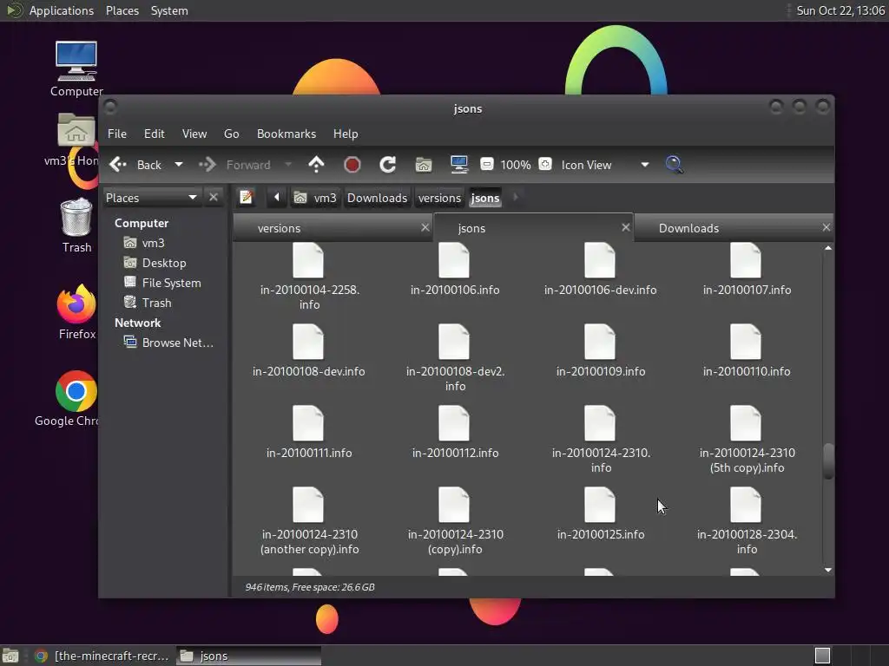Go up to the parent folder
Image resolution: width=889 pixels, height=666 pixels.
316,165
